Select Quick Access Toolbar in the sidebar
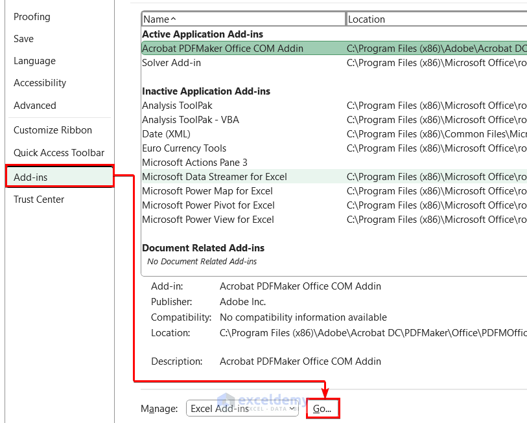The width and height of the screenshot is (527, 423). tap(59, 153)
